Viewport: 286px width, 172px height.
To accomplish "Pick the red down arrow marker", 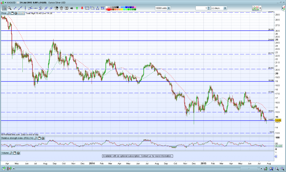I will pos(82,8).
